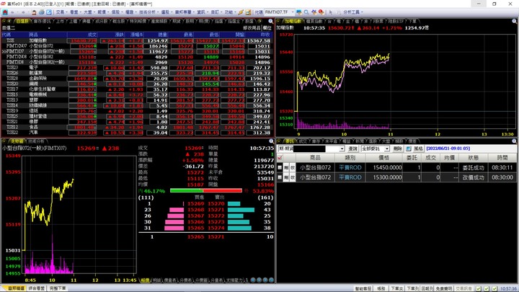
Task: Click 修改商品 link in watchlist
Action: (x=252, y=28)
